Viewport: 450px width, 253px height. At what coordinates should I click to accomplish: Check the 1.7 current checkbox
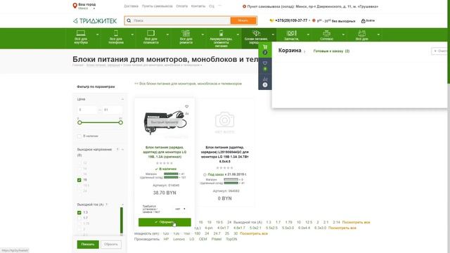click(x=79, y=218)
